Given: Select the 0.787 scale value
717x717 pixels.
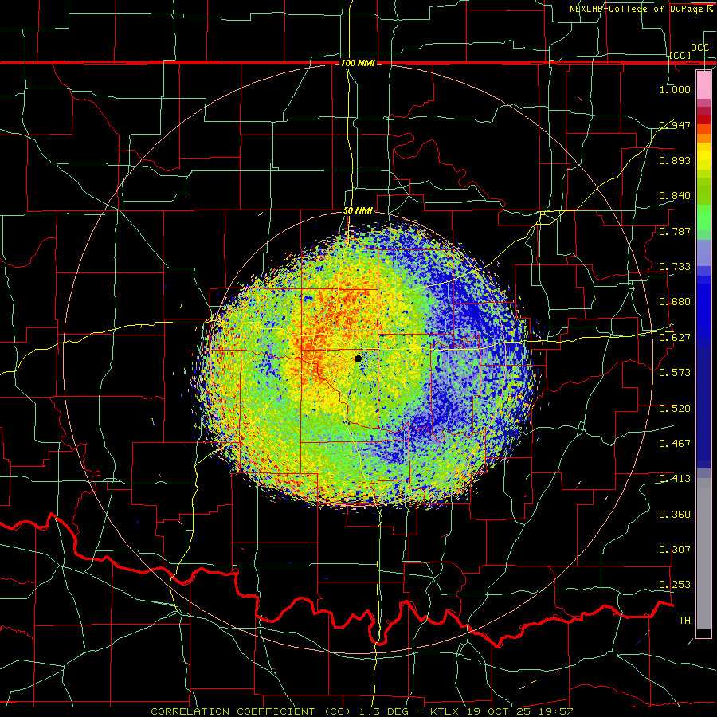Looking at the screenshot, I should (x=675, y=231).
